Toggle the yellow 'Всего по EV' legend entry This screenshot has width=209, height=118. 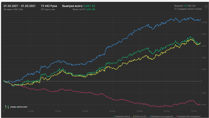tap(140, 116)
